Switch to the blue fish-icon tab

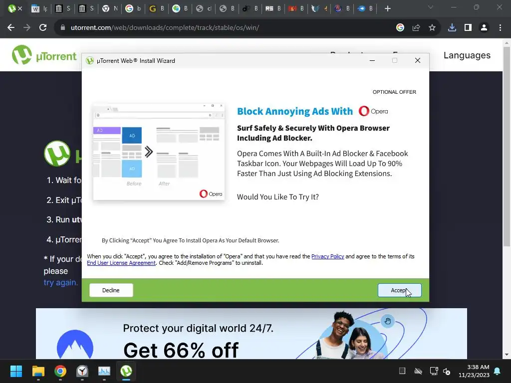[366, 9]
